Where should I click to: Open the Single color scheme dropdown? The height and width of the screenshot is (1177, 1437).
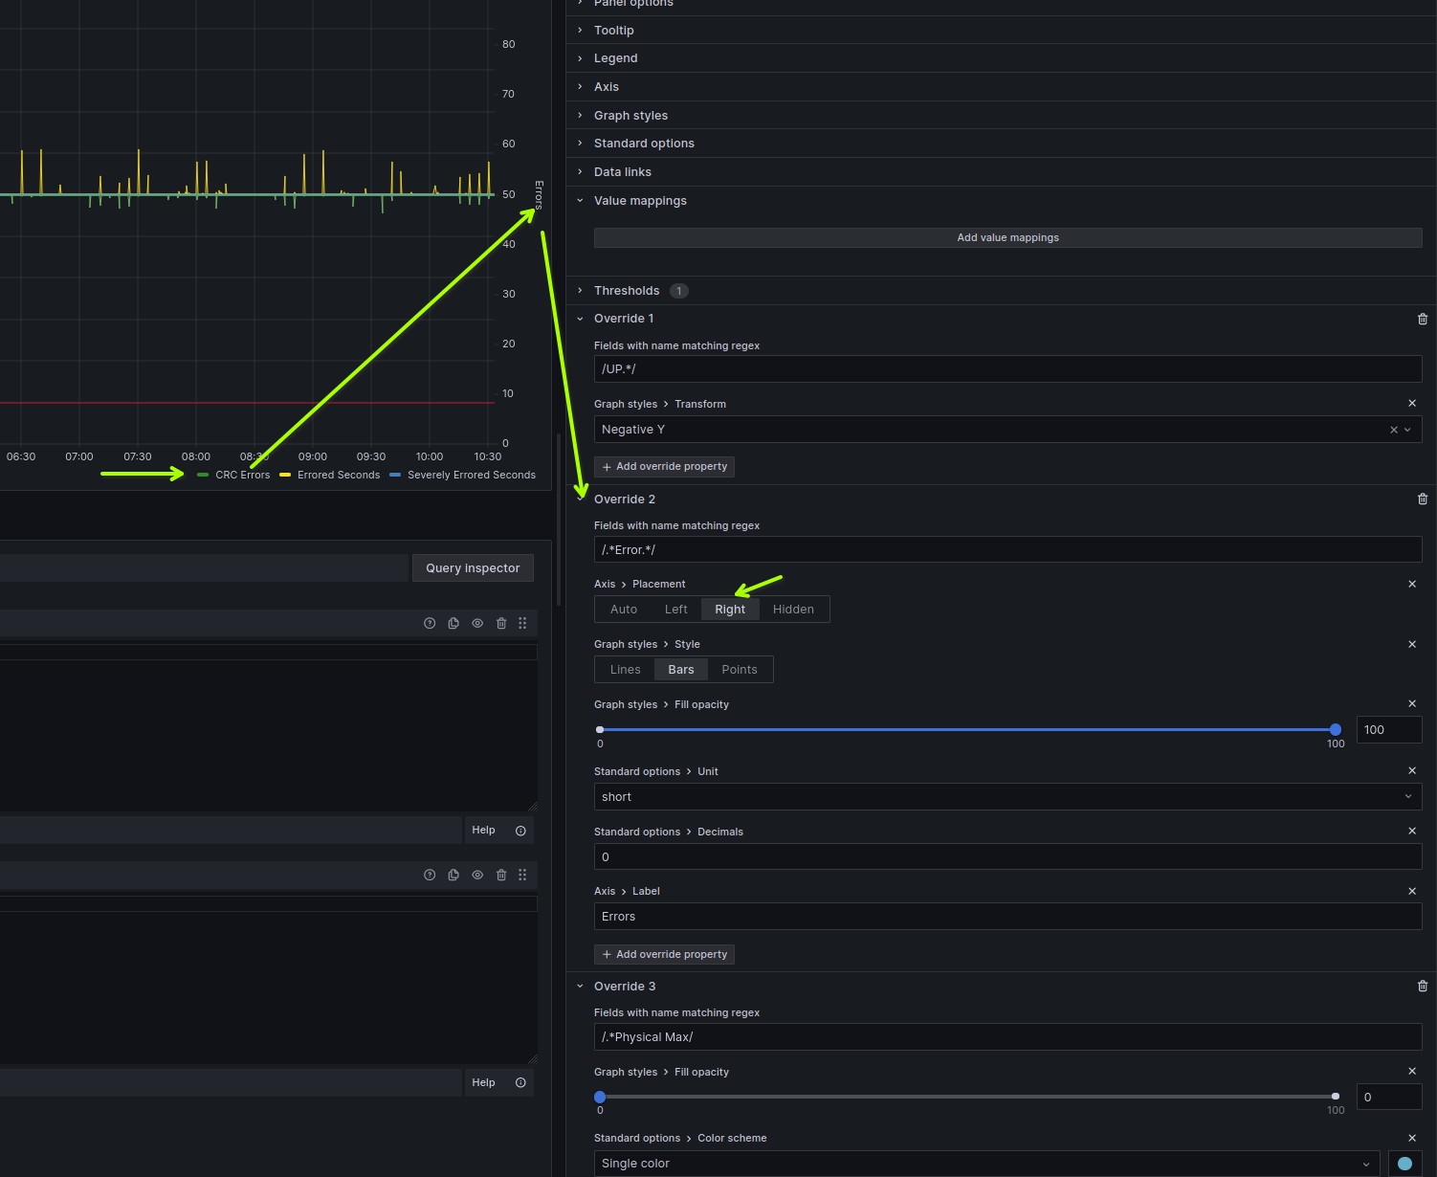click(985, 1164)
